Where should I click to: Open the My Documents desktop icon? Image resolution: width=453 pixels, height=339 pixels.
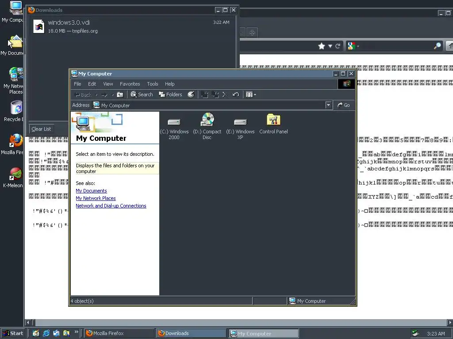click(13, 45)
